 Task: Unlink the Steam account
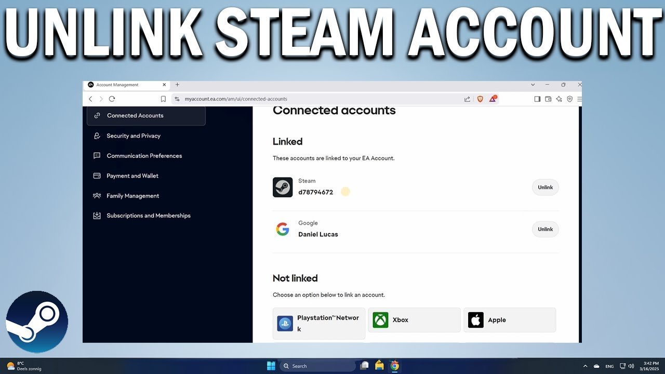point(545,188)
